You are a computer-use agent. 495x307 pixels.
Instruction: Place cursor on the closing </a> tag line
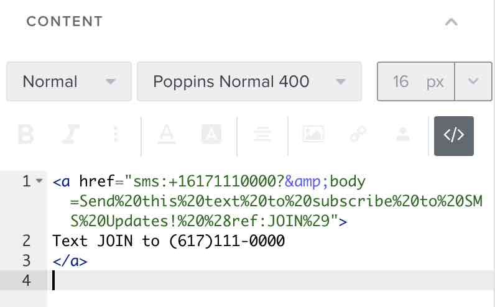coord(70,261)
